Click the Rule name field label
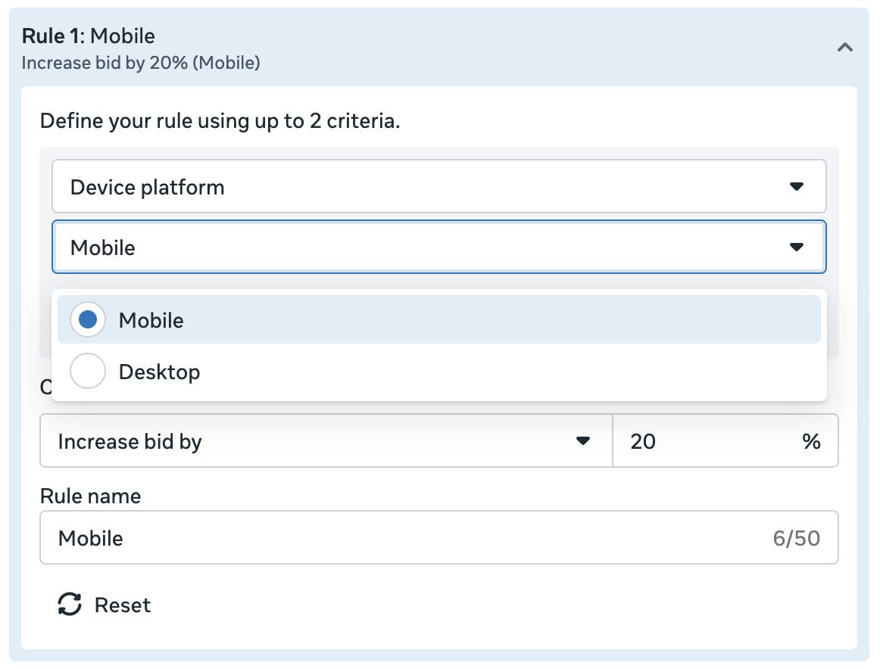Screen dimensions: 880x669 pyautogui.click(x=90, y=496)
